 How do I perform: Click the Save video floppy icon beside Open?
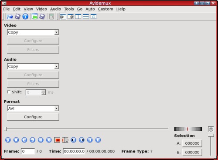(x=17, y=17)
